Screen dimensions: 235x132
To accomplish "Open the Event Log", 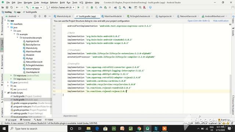I will click(x=224, y=120).
